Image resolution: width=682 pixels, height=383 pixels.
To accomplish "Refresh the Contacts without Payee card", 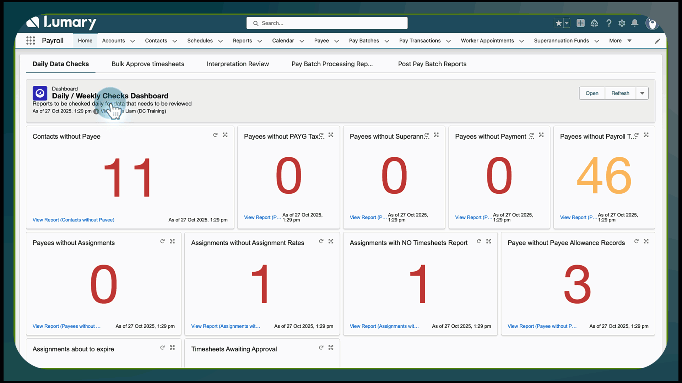I will (x=216, y=135).
